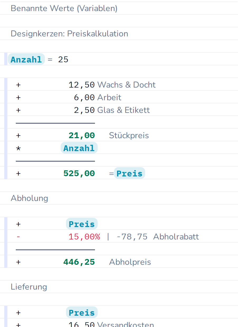Click the Abholrabatt label text
This screenshot has height=327, width=238.
[176, 237]
